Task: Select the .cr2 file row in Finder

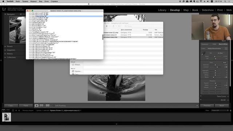Action: [x=133, y=35]
